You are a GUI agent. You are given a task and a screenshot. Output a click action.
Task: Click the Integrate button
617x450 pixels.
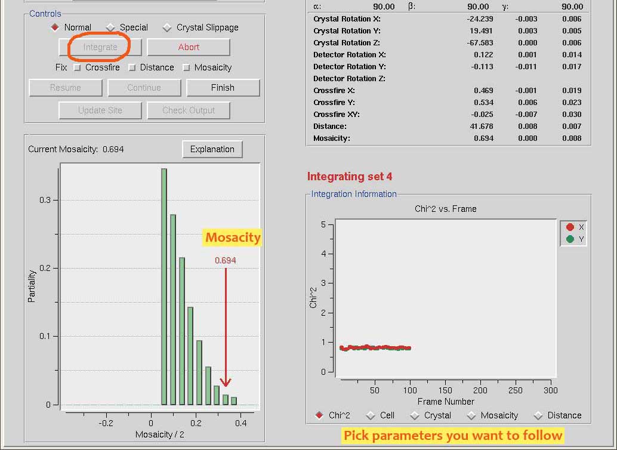[100, 47]
